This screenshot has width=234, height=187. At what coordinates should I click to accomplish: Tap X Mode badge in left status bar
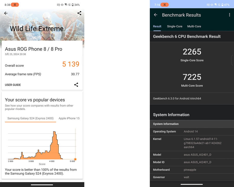(15, 5)
